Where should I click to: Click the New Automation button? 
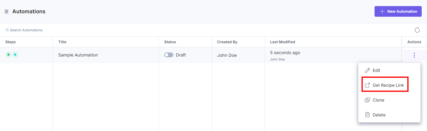coord(398,11)
